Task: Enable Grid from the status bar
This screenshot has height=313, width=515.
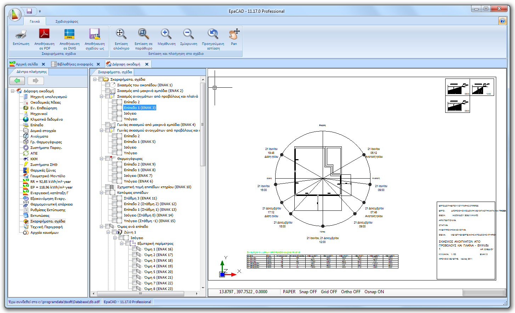Action: [x=329, y=291]
